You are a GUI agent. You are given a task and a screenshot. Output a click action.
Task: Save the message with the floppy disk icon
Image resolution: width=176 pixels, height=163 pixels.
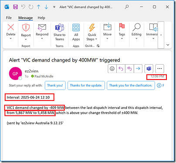coord(15,7)
